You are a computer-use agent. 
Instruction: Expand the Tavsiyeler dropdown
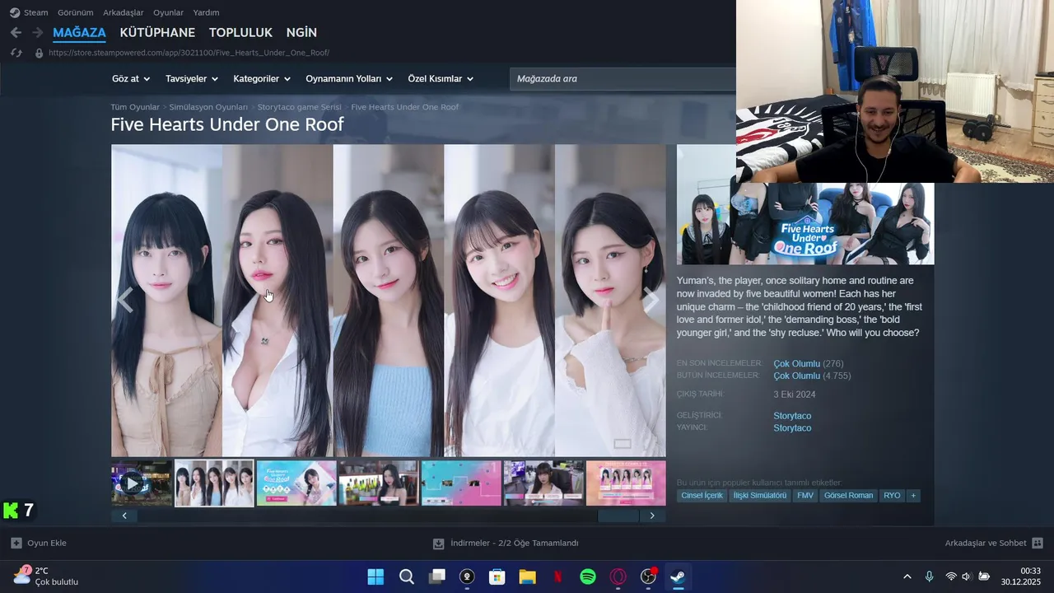coord(192,79)
